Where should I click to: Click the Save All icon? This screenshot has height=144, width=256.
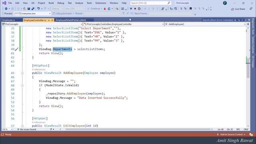(33, 9)
